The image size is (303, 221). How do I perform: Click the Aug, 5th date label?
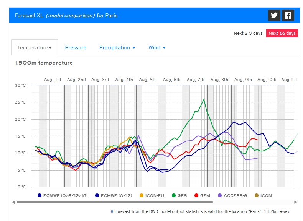148,80
